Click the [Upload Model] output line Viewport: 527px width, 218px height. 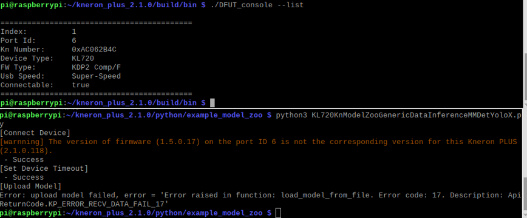(x=30, y=186)
